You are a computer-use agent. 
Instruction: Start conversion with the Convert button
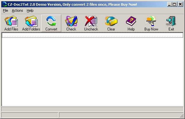[x=51, y=23]
